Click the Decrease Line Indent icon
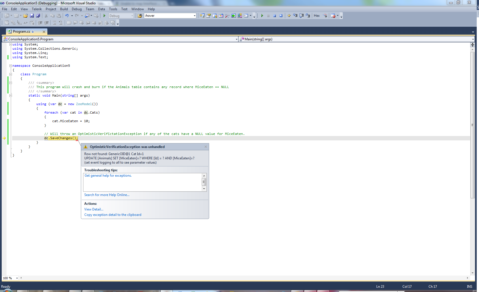The image size is (479, 292). pyautogui.click(x=40, y=23)
